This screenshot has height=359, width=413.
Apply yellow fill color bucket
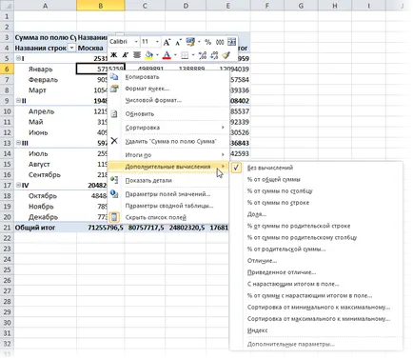click(x=148, y=55)
